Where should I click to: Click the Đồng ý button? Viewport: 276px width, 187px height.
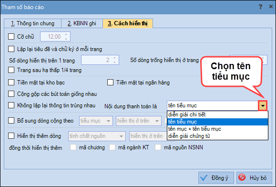coord(216,177)
